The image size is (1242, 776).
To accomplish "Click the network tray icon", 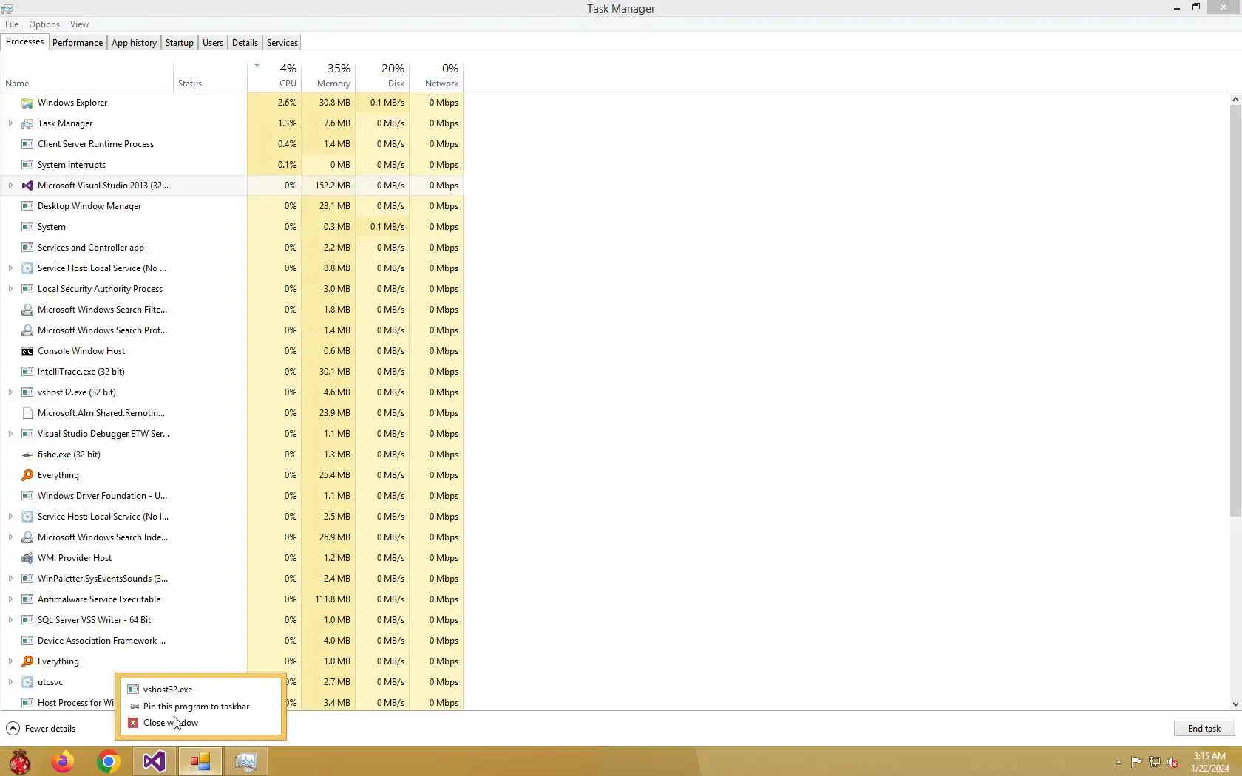I will (1155, 762).
